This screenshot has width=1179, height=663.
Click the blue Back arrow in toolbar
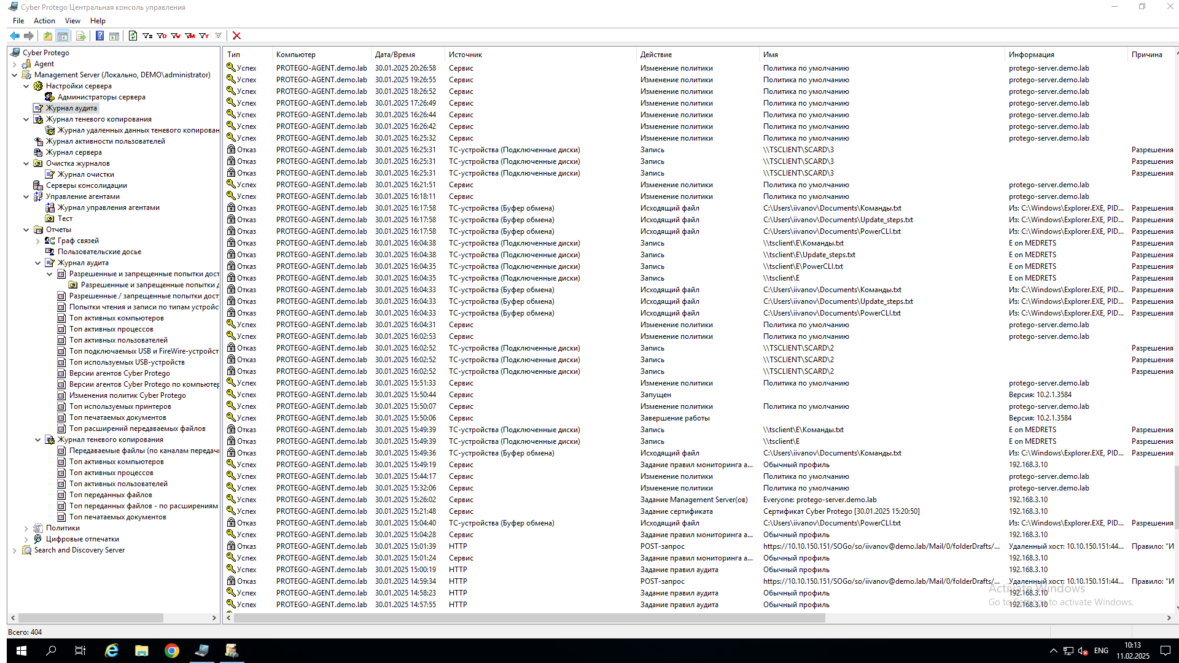click(15, 36)
